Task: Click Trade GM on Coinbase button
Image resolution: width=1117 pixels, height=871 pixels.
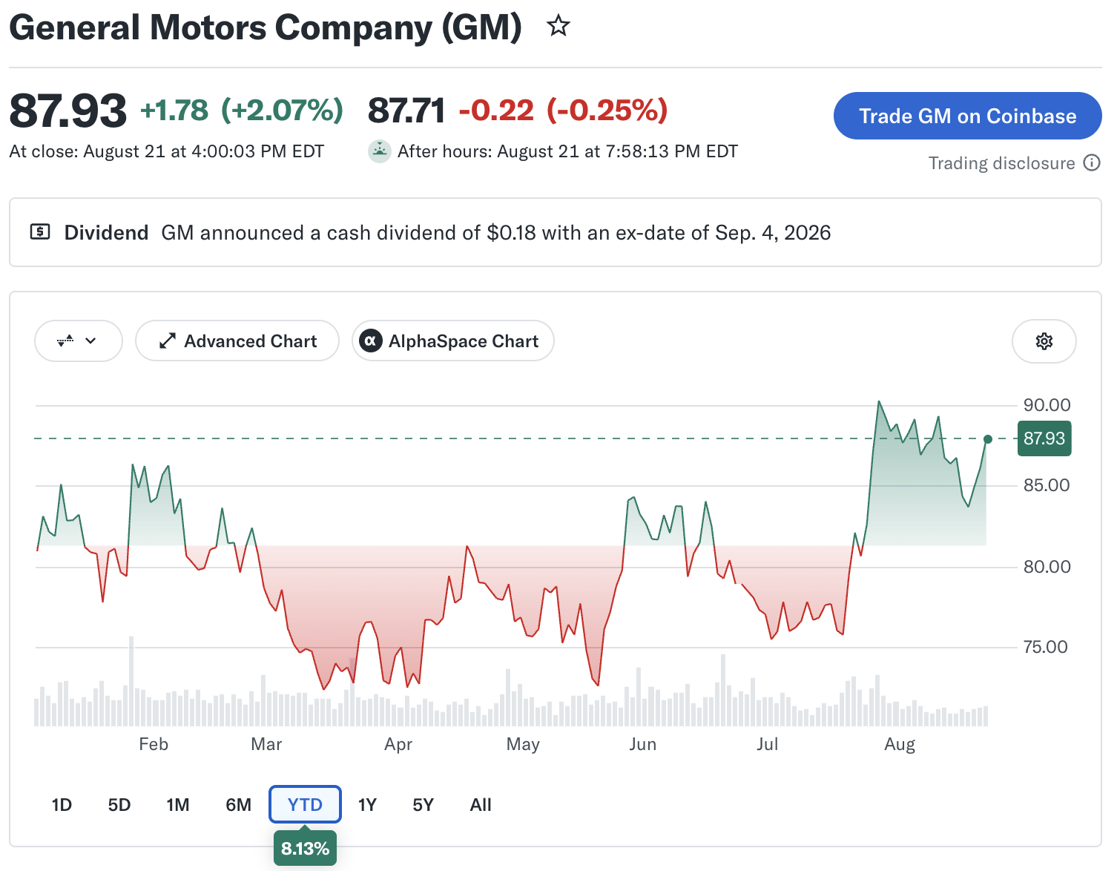Action: pyautogui.click(x=968, y=116)
